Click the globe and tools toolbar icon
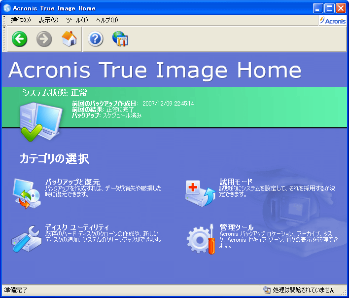The image size is (349, 298). tap(120, 39)
